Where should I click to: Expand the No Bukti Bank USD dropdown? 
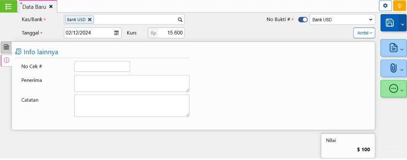(x=342, y=20)
